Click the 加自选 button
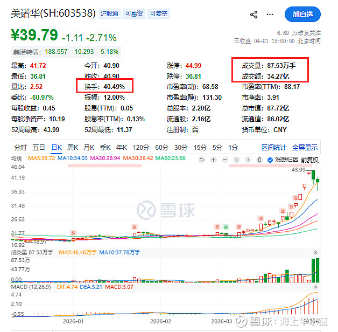338x332 pixels. (x=302, y=14)
